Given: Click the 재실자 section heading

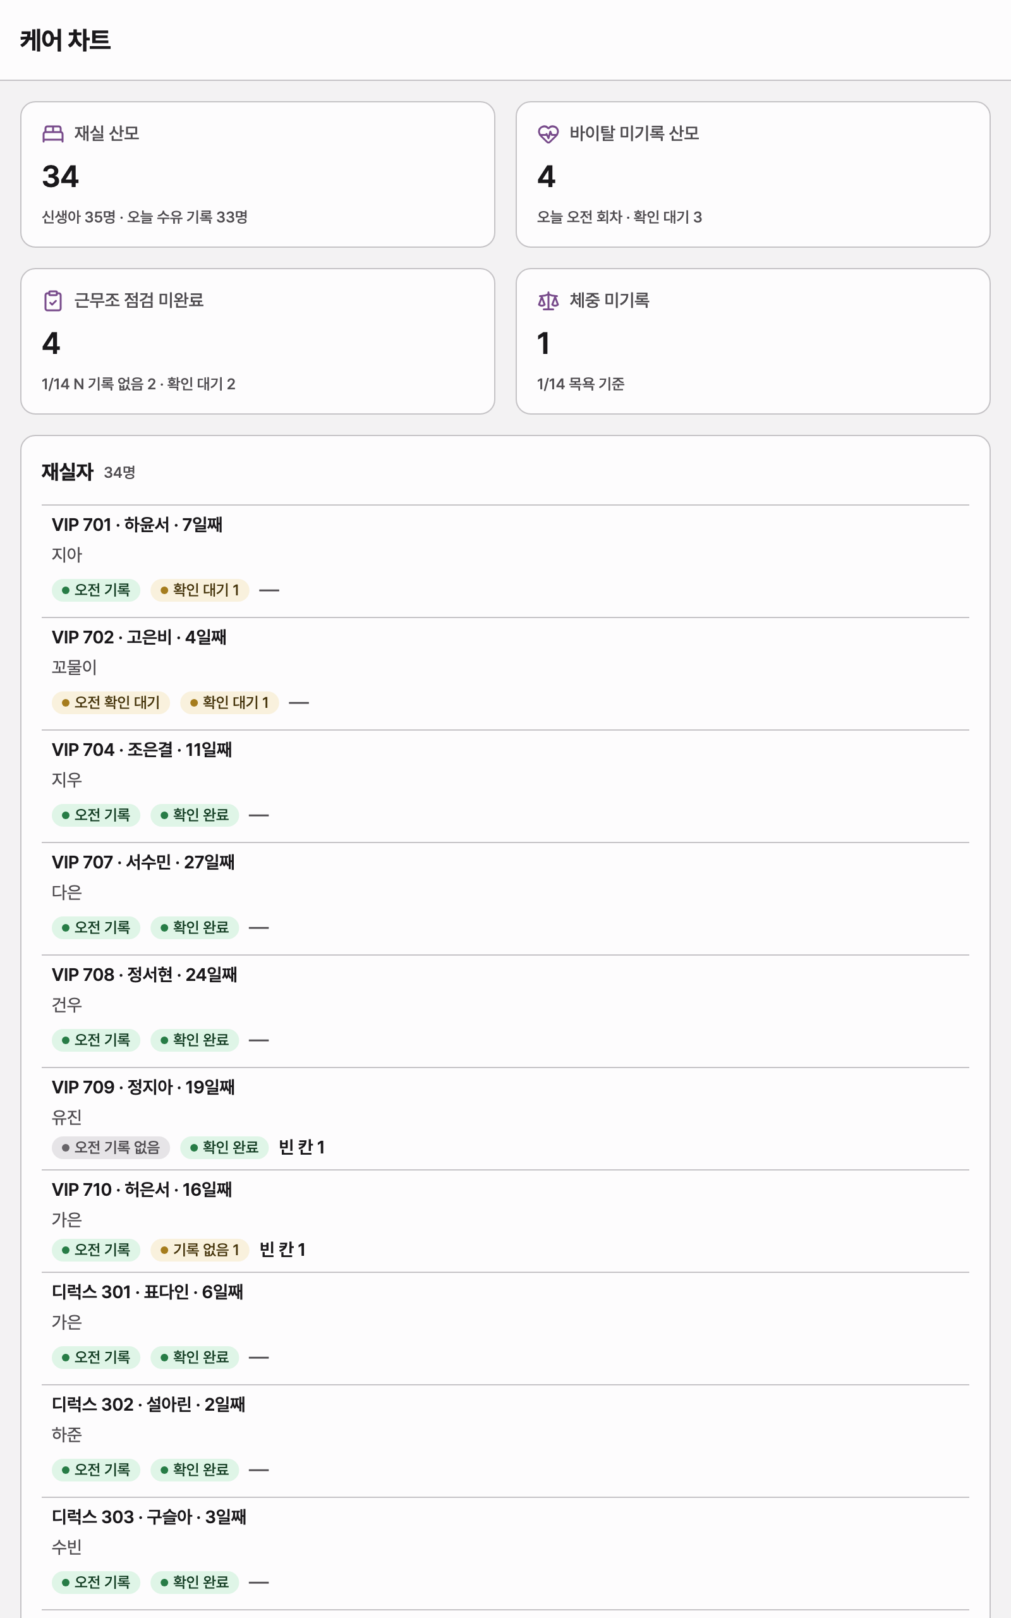Looking at the screenshot, I should [x=68, y=472].
